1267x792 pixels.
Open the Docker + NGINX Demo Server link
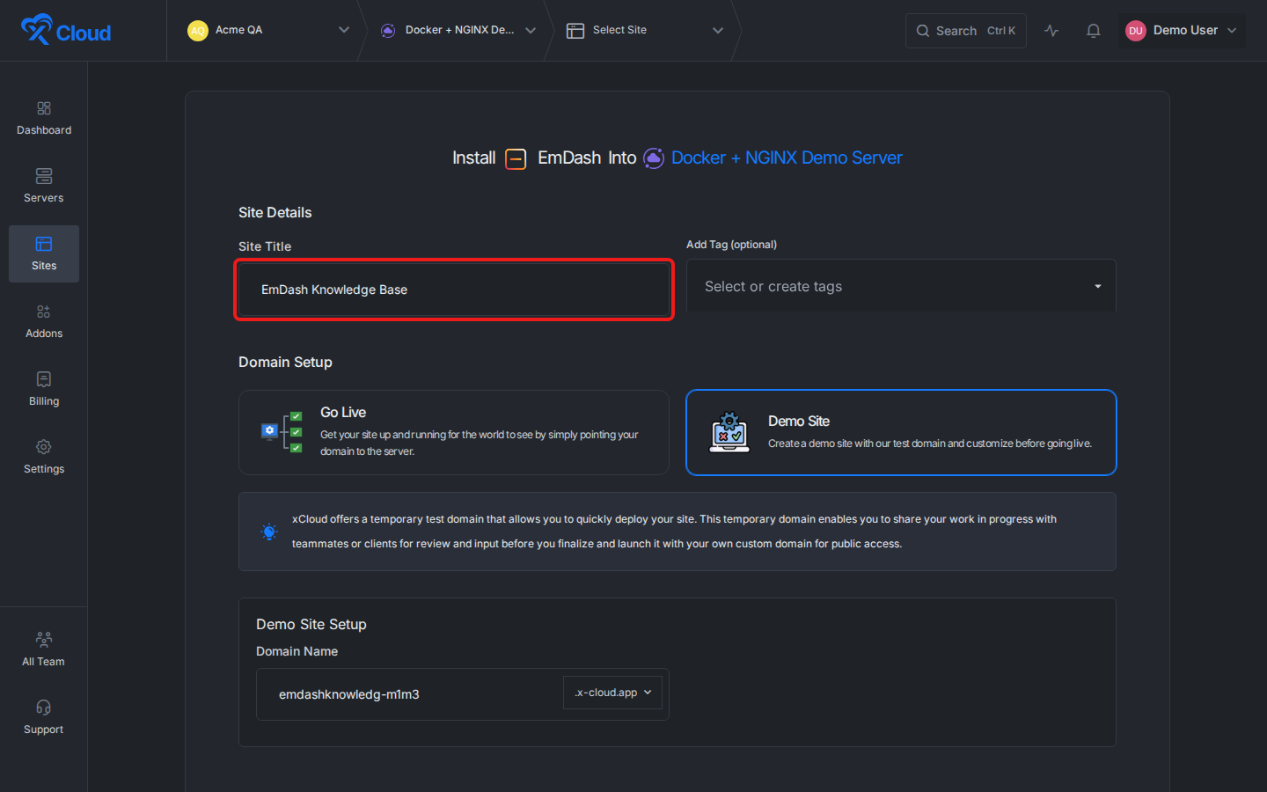pyautogui.click(x=787, y=158)
